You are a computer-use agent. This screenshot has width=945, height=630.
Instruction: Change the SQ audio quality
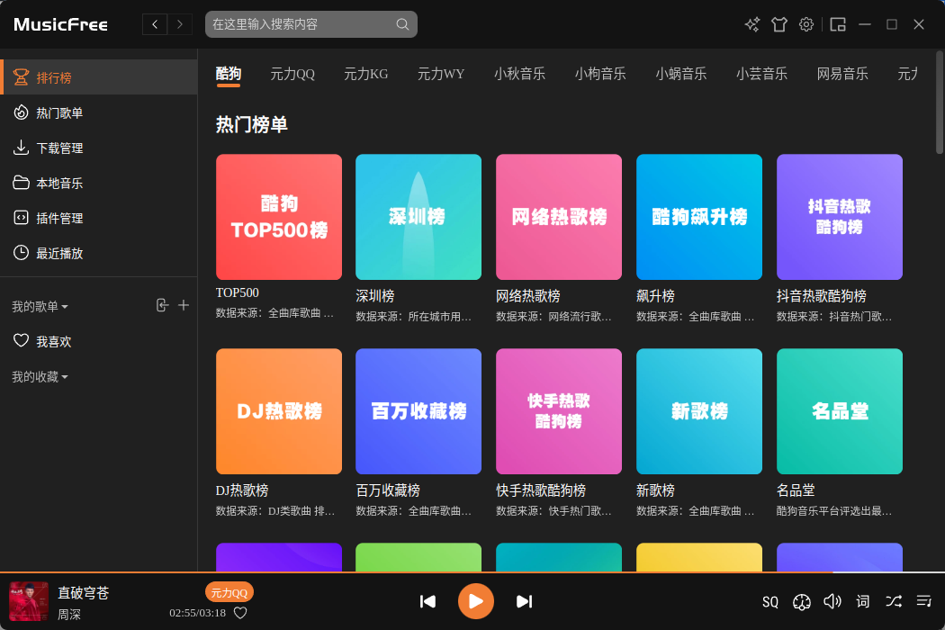[770, 602]
